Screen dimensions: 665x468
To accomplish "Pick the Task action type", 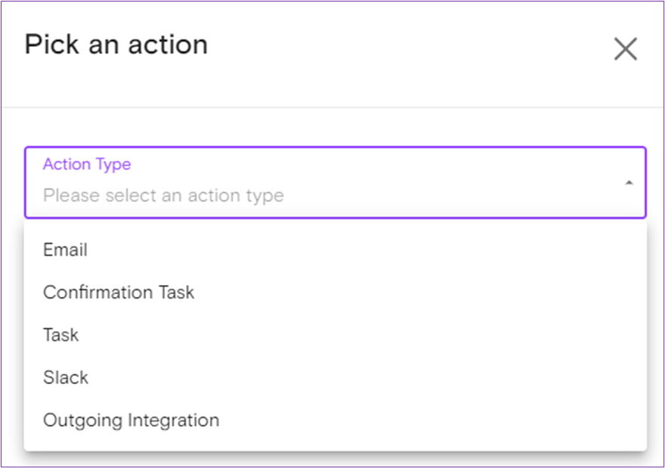I will tap(61, 335).
